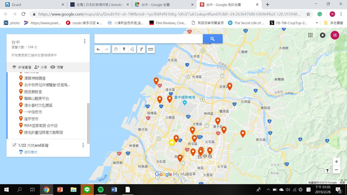Open the Google apps grid
This screenshot has width=347, height=195.
[310, 35]
